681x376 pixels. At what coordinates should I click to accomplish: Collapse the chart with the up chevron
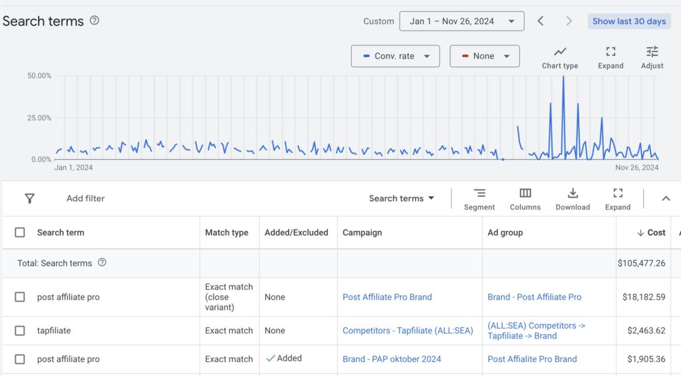pyautogui.click(x=665, y=199)
